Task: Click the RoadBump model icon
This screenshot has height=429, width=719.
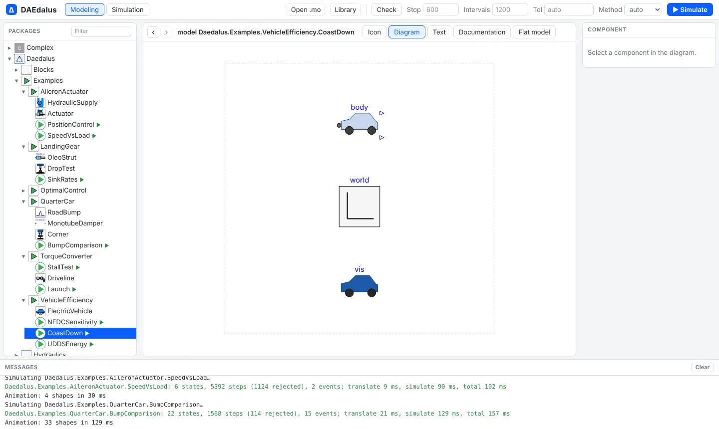Action: coord(40,213)
